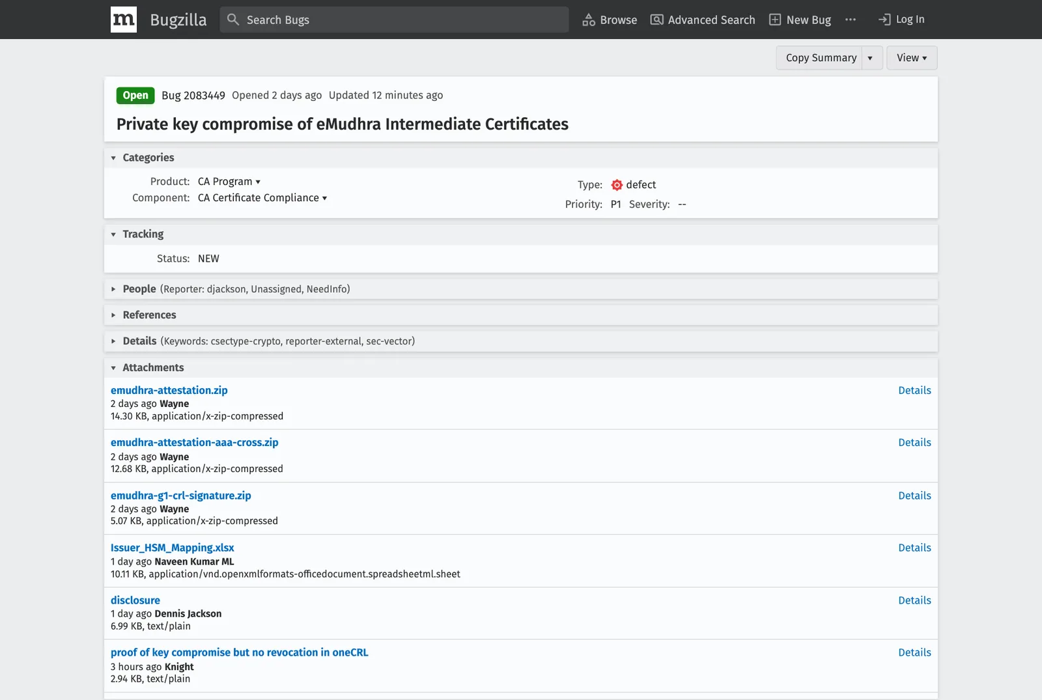Click the New Bug plus icon
The height and width of the screenshot is (700, 1042).
click(x=775, y=20)
